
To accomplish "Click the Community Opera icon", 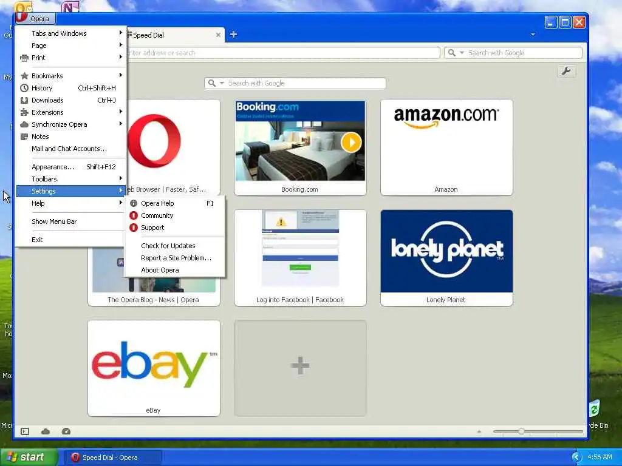I will coord(134,215).
